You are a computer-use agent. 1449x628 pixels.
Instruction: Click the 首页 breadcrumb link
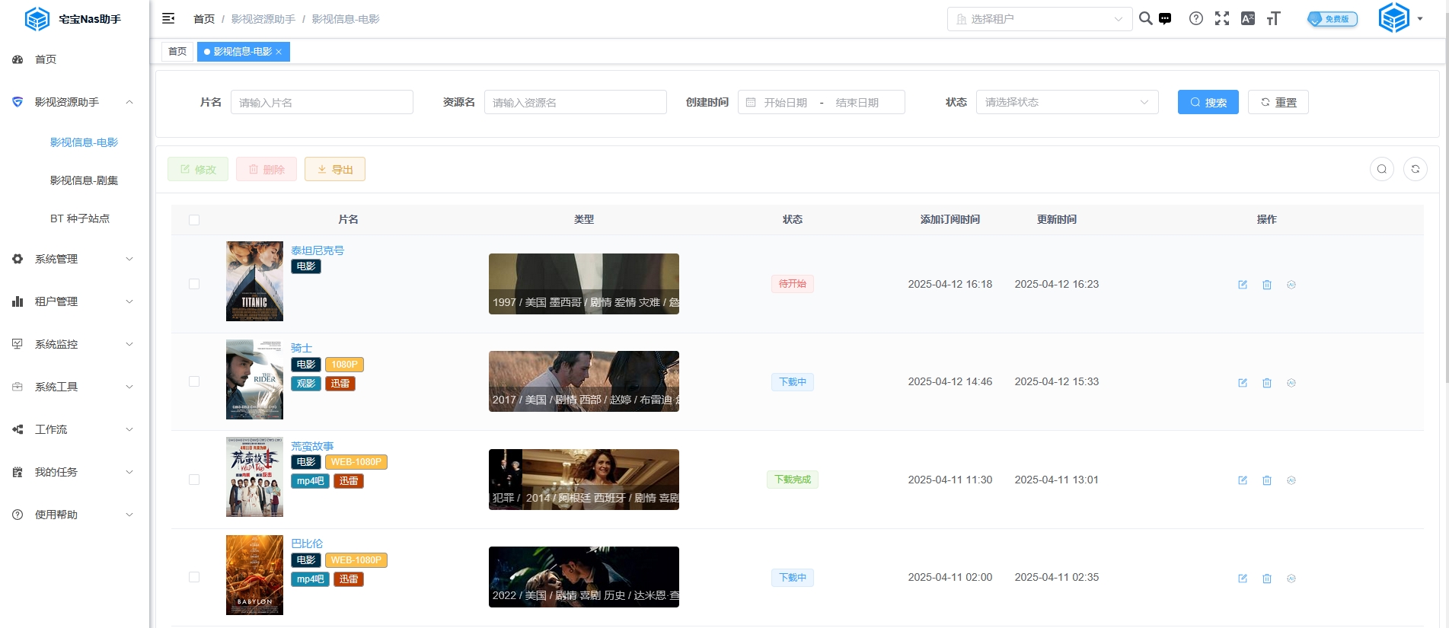204,19
